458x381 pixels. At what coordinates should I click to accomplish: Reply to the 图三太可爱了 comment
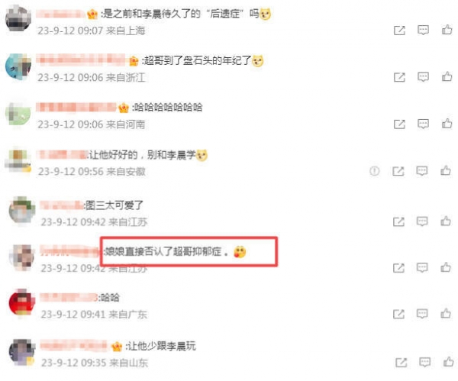click(x=422, y=221)
